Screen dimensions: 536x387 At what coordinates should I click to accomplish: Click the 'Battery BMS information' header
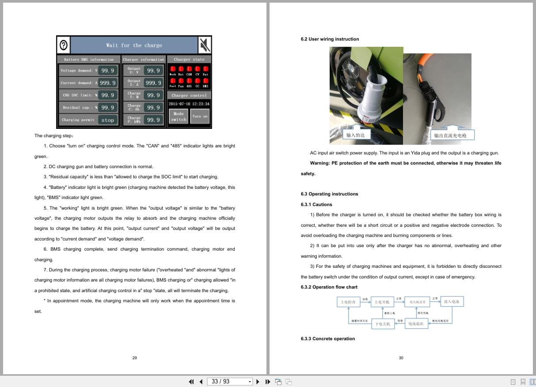coord(88,59)
